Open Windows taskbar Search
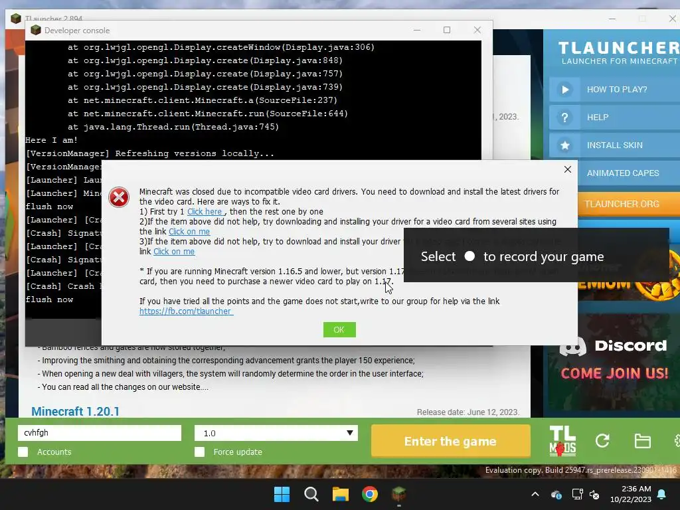The width and height of the screenshot is (680, 510). [311, 494]
